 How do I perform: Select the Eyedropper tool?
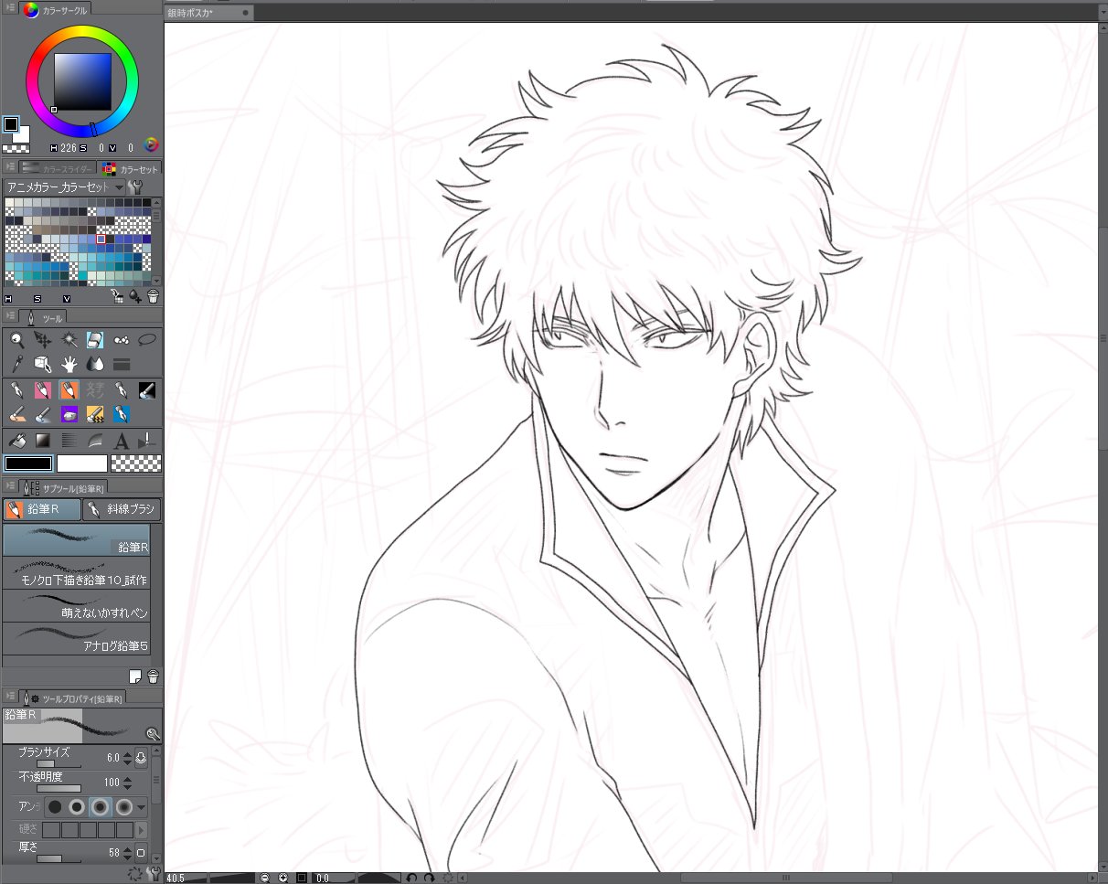(x=16, y=364)
